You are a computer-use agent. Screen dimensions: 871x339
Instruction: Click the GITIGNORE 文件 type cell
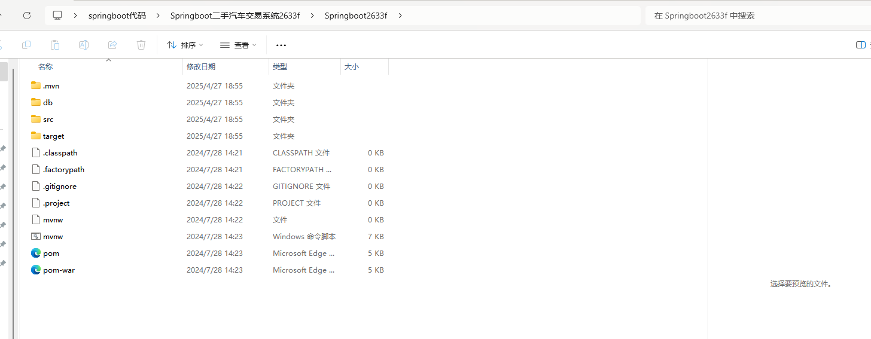[x=301, y=186]
